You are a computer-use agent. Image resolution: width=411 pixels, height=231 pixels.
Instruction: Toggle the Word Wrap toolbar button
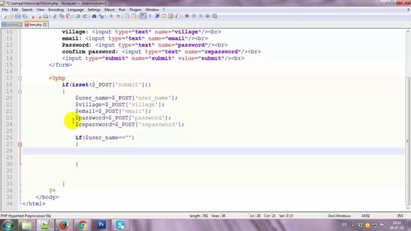[143, 16]
